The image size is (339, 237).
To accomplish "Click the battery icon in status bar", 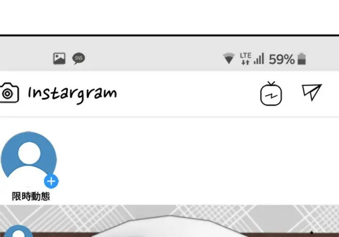I will click(302, 59).
